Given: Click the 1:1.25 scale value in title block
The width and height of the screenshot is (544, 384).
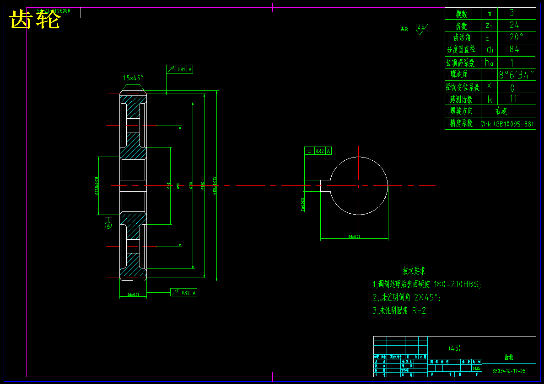Looking at the screenshot, I should 476,368.
